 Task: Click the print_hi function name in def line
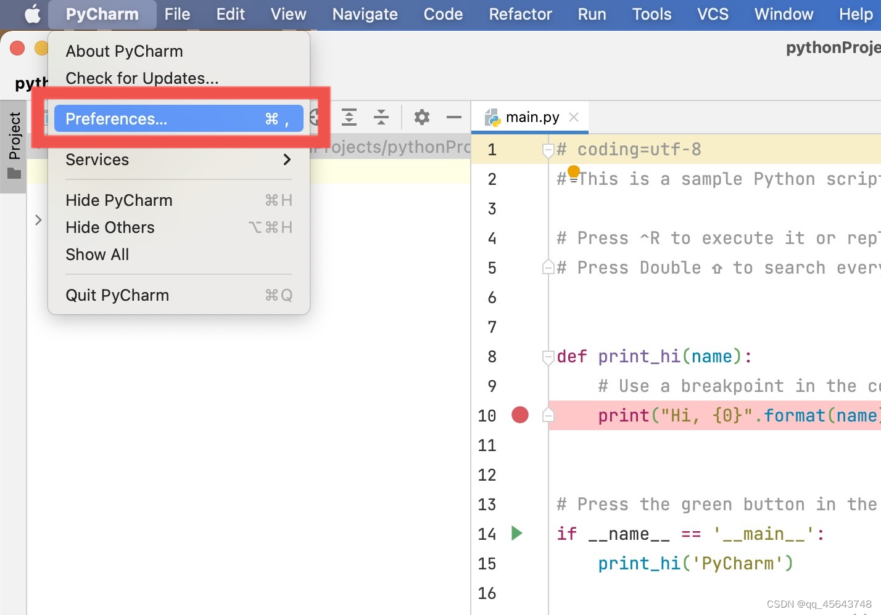tap(639, 357)
